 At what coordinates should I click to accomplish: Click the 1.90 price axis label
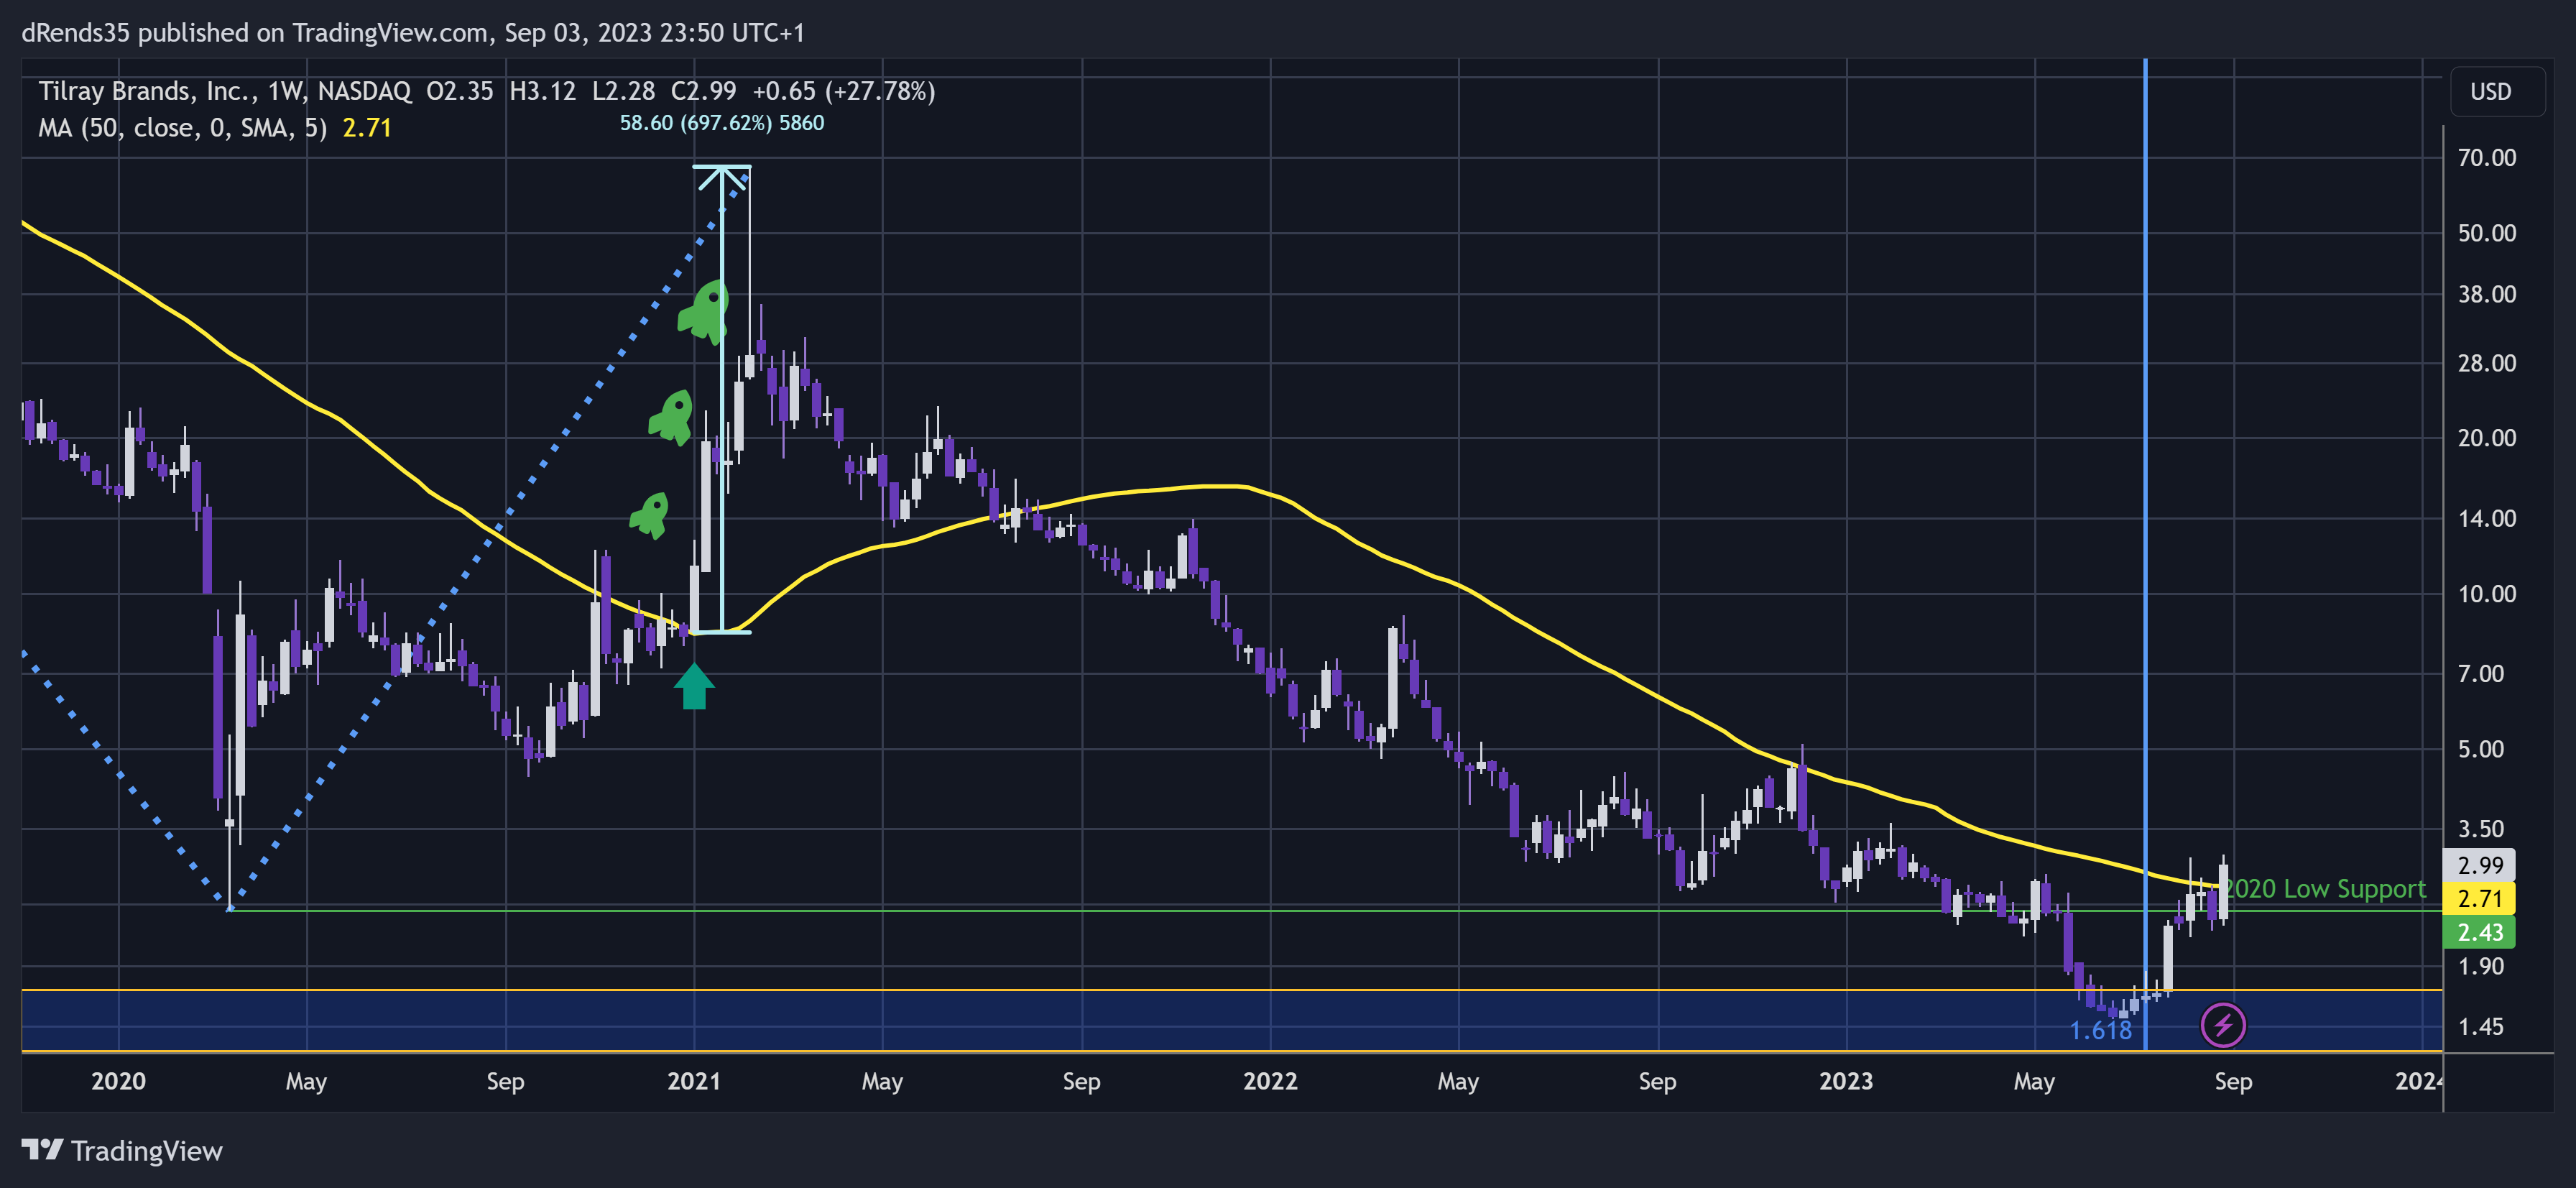click(x=2480, y=966)
